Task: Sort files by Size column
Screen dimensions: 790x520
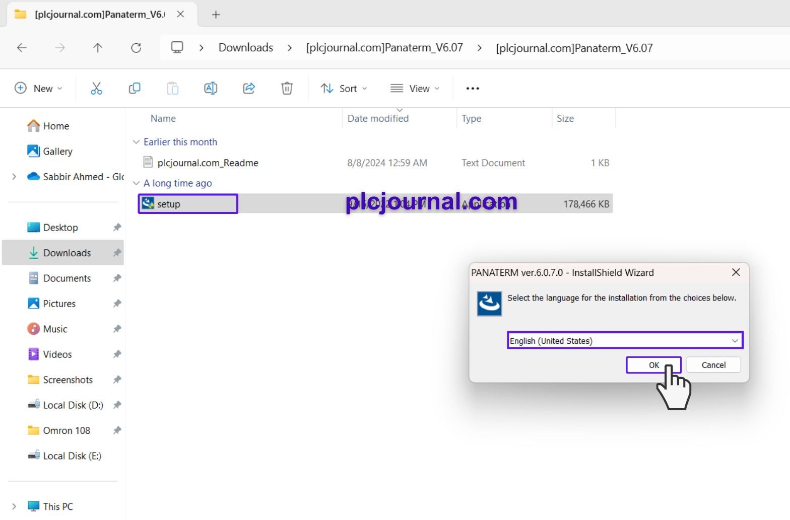Action: 565,118
